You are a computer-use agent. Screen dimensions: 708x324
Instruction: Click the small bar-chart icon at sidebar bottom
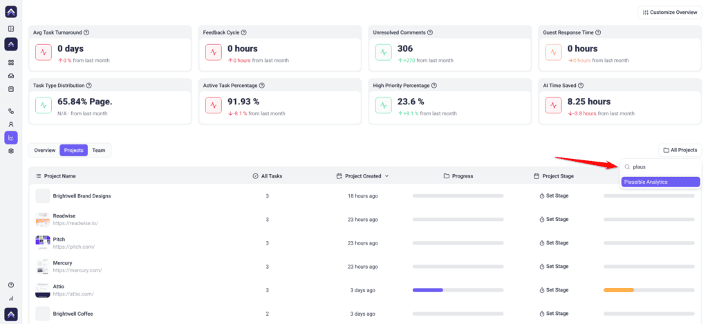coord(11,298)
